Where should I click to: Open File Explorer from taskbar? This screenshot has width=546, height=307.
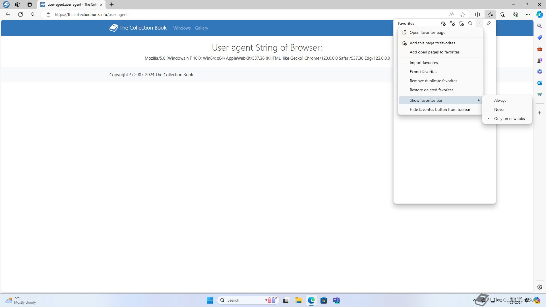click(299, 300)
